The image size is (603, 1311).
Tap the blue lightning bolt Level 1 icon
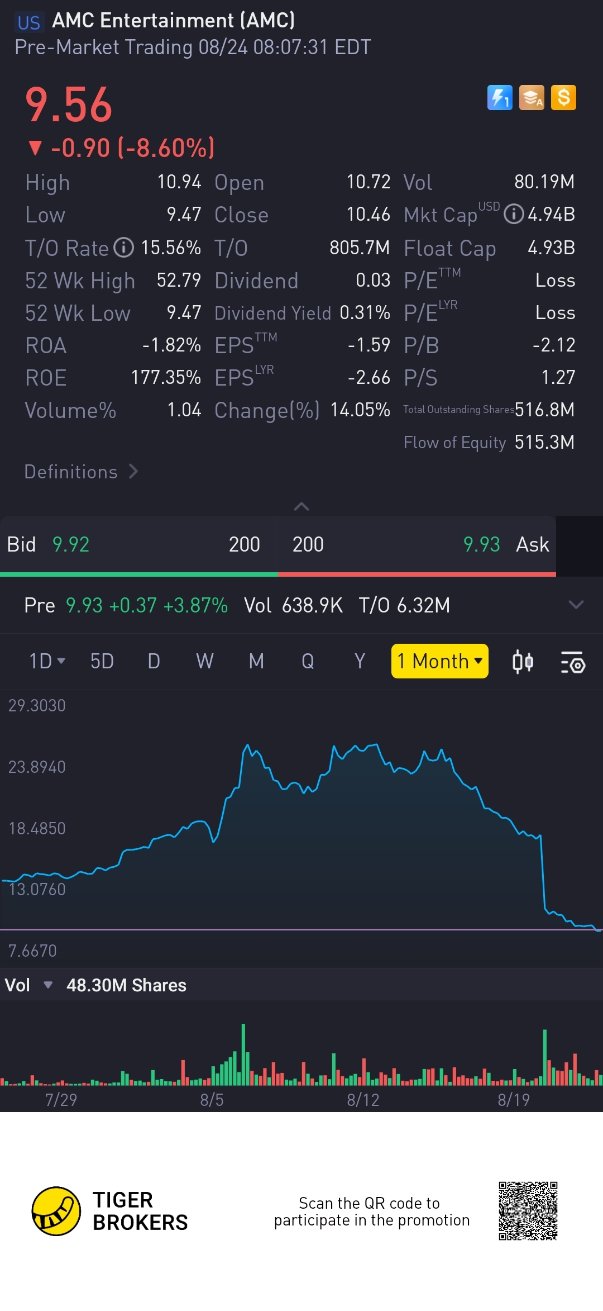pyautogui.click(x=500, y=98)
